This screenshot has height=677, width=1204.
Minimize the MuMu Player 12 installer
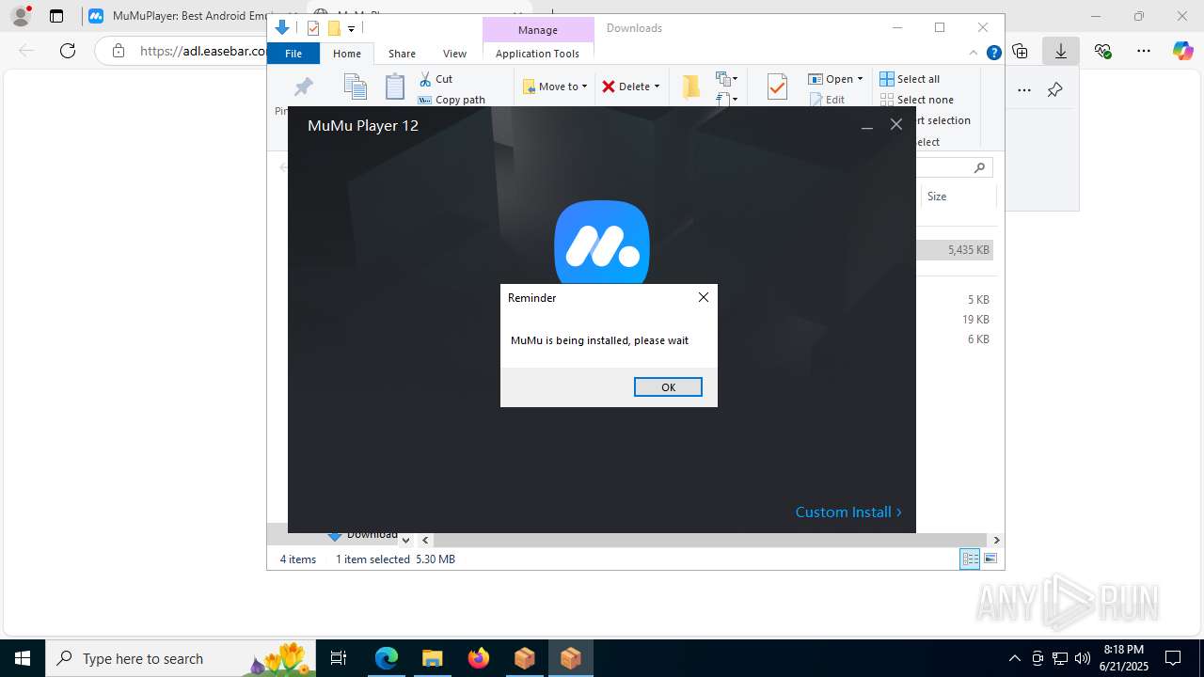point(867,125)
